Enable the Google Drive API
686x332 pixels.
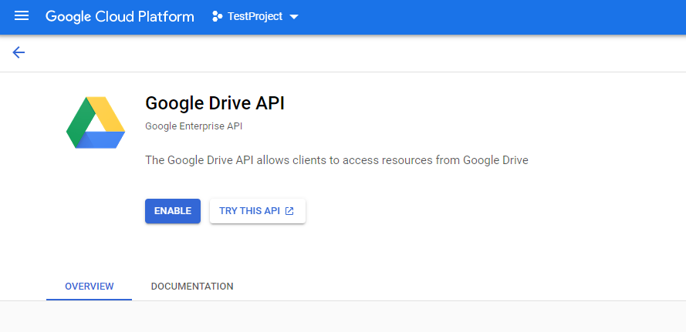click(173, 211)
